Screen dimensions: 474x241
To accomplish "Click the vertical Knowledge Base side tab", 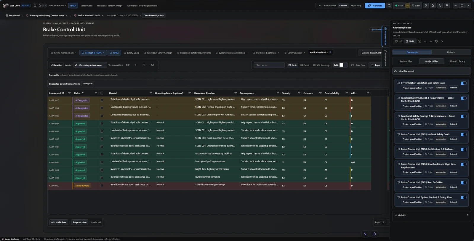I will (385, 36).
